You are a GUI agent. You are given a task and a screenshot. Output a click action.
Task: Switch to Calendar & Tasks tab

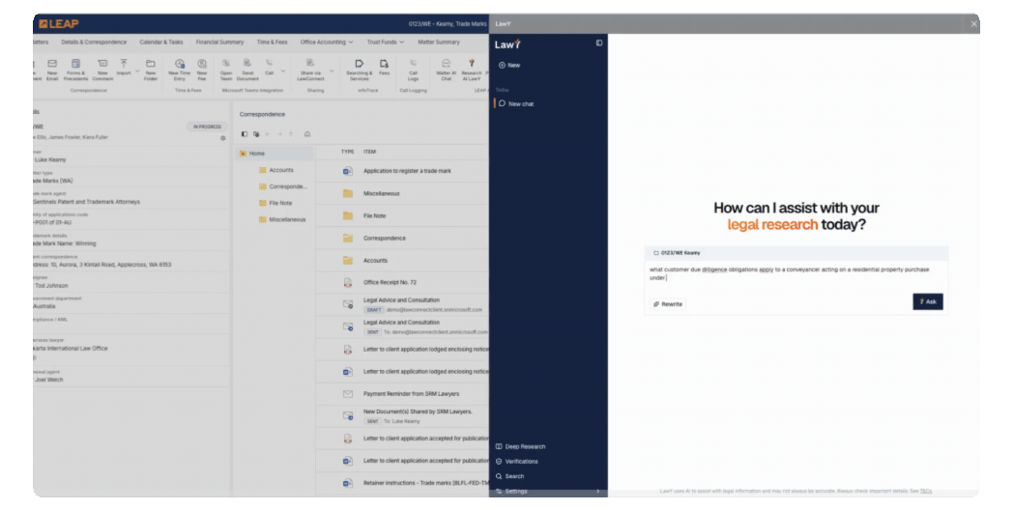click(161, 42)
